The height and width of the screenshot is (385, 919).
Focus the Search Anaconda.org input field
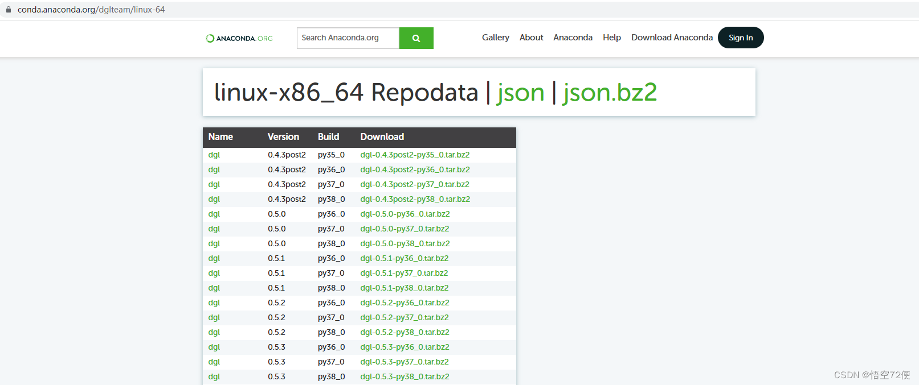point(348,38)
